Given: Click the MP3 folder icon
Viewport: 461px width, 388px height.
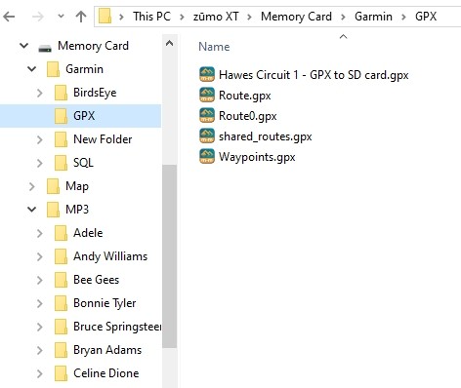Looking at the screenshot, I should [x=53, y=210].
